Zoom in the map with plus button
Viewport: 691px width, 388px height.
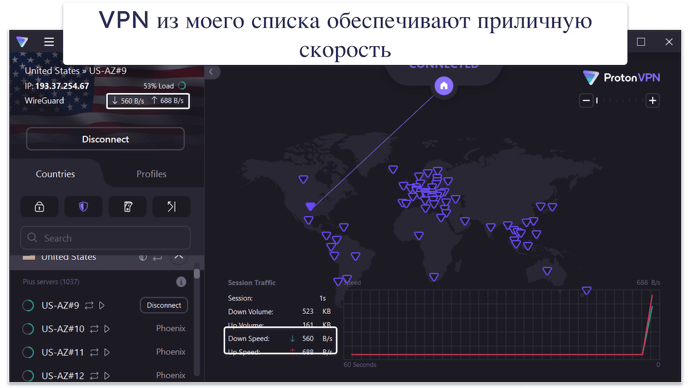(653, 101)
